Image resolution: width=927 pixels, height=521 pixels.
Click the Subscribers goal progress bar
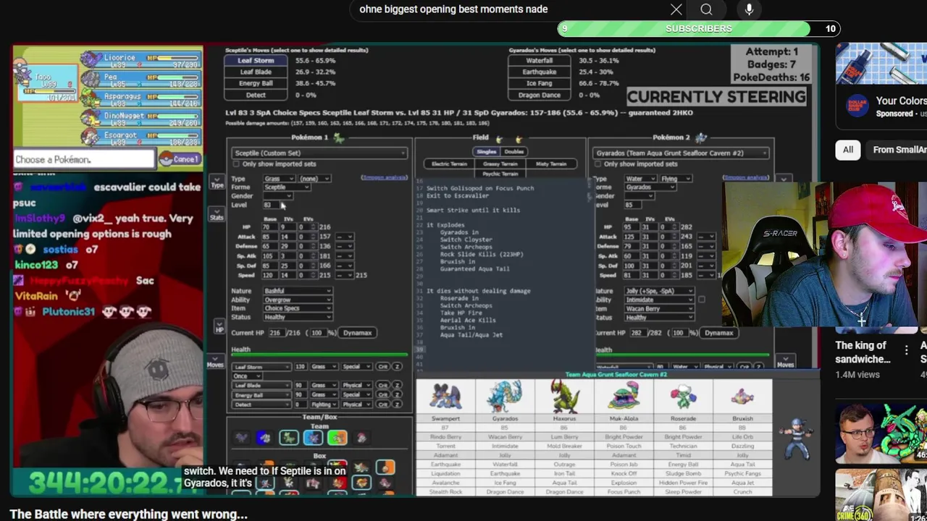699,28
